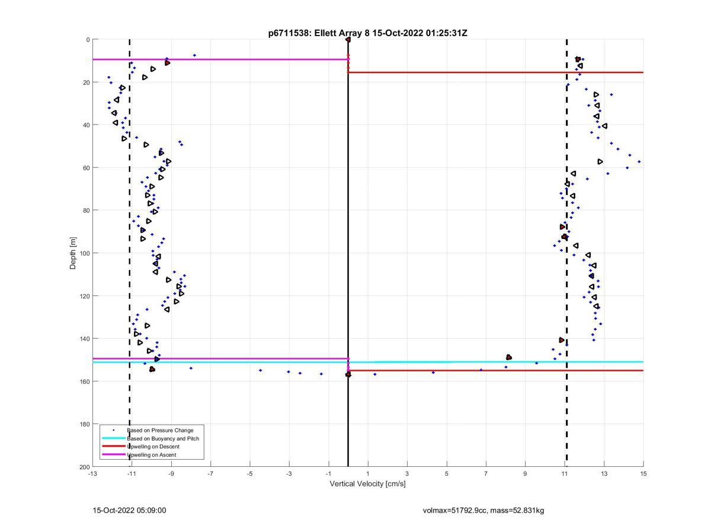This screenshot has width=711, height=525.
Task: Click x-axis tick label '-11'
Action: (132, 473)
